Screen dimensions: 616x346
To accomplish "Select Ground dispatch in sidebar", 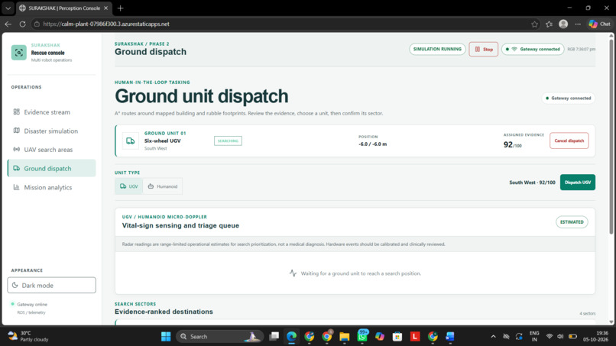I will point(51,169).
